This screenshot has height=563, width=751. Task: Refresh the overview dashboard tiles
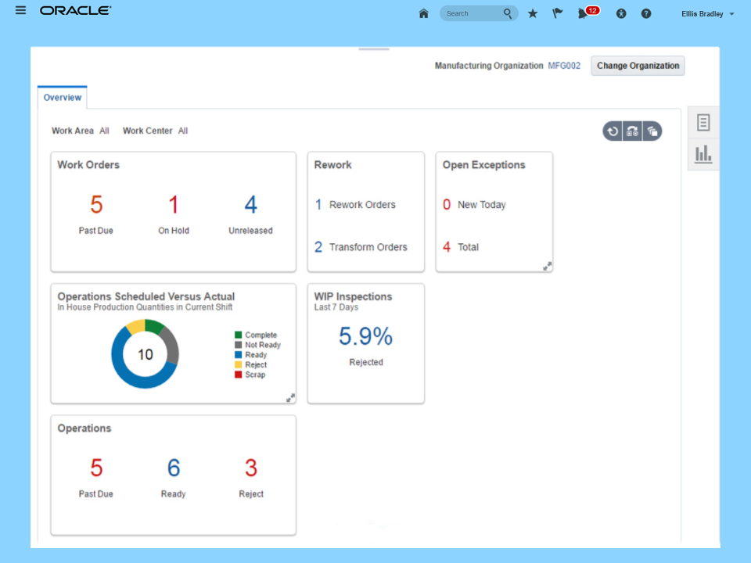coord(613,131)
